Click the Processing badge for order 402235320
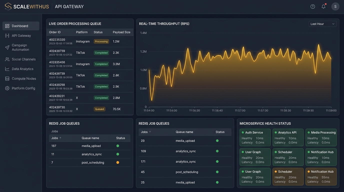This screenshot has height=192, width=344. 101,41
